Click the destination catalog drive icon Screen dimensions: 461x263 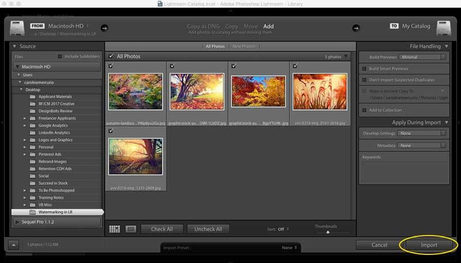click(x=443, y=27)
